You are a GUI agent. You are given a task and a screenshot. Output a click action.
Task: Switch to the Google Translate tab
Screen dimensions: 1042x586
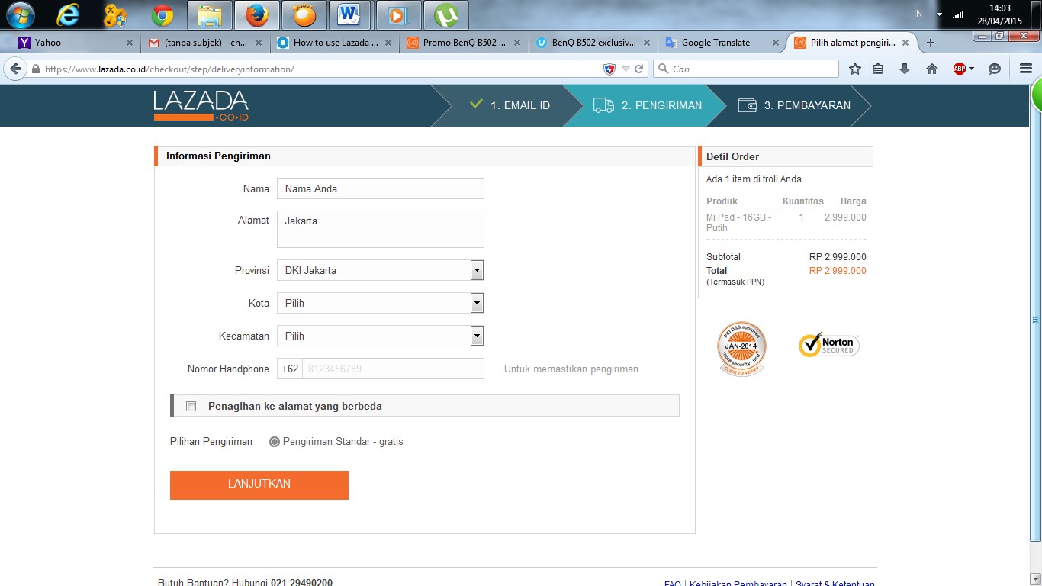pos(716,43)
